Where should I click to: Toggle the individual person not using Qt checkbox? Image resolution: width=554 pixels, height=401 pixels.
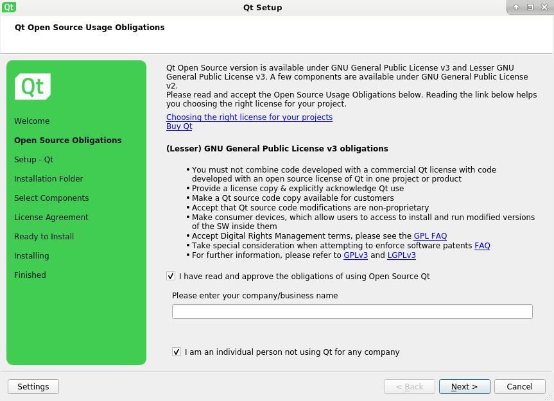click(x=177, y=352)
